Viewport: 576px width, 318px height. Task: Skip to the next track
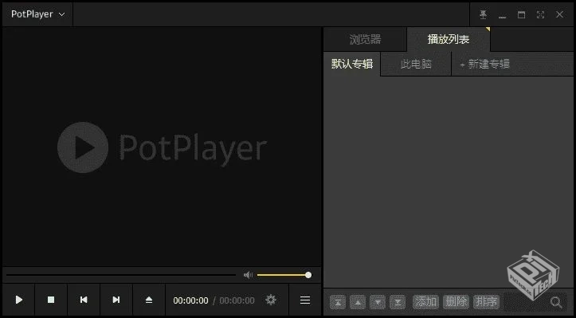(116, 300)
